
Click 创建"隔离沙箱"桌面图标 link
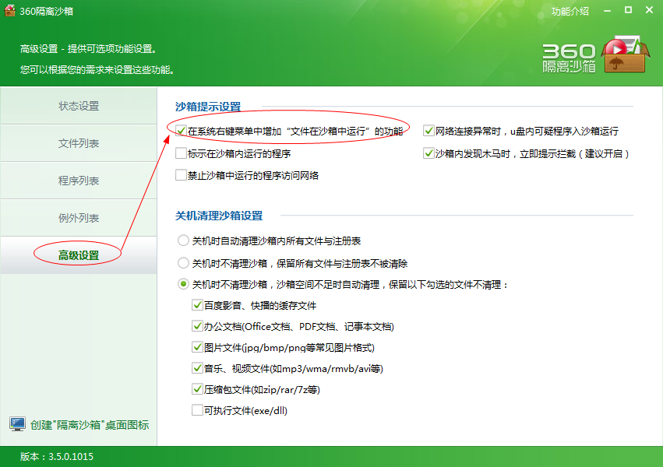(x=90, y=425)
